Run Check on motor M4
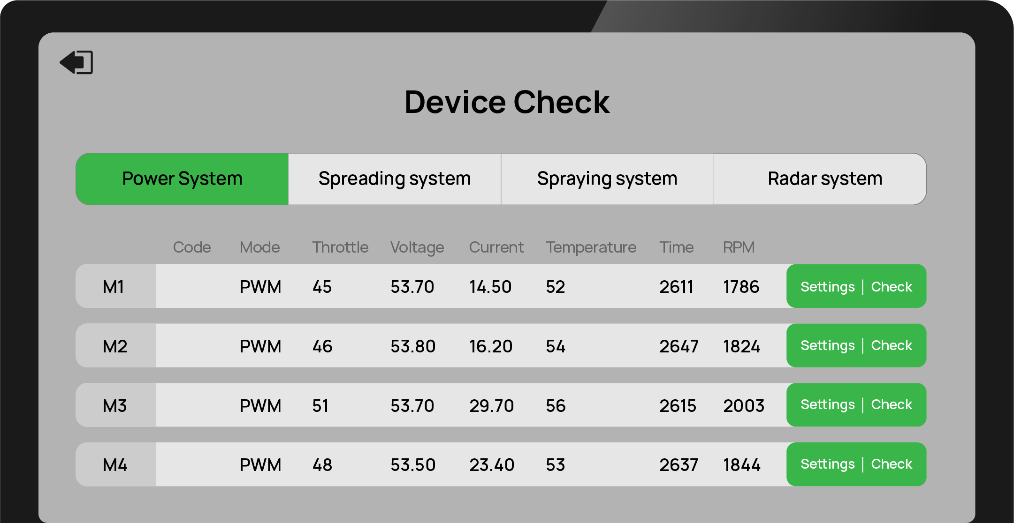This screenshot has width=1014, height=523. [x=892, y=464]
